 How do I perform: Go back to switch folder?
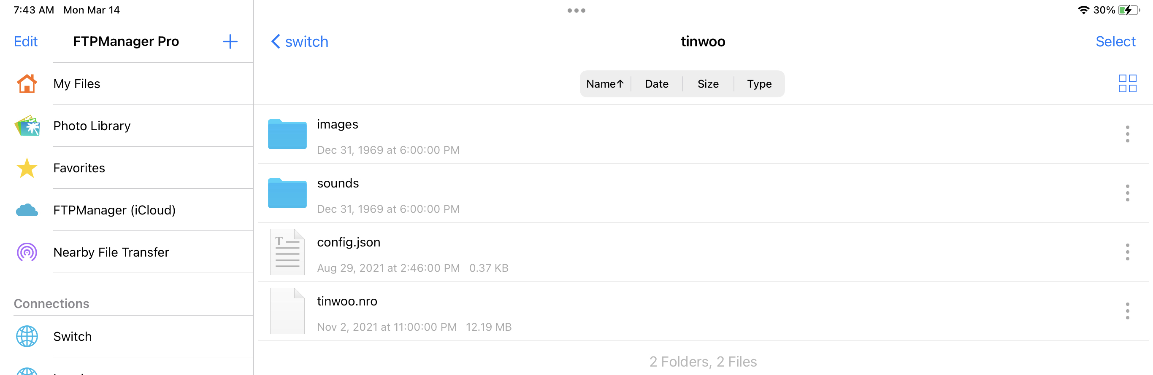[300, 42]
